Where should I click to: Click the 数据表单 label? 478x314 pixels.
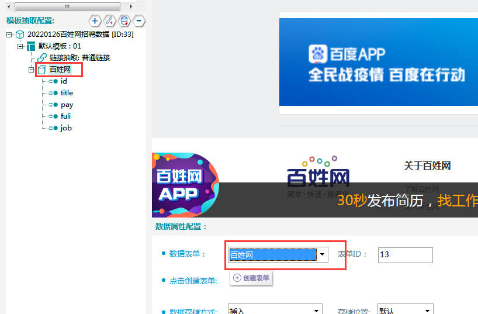(x=187, y=254)
